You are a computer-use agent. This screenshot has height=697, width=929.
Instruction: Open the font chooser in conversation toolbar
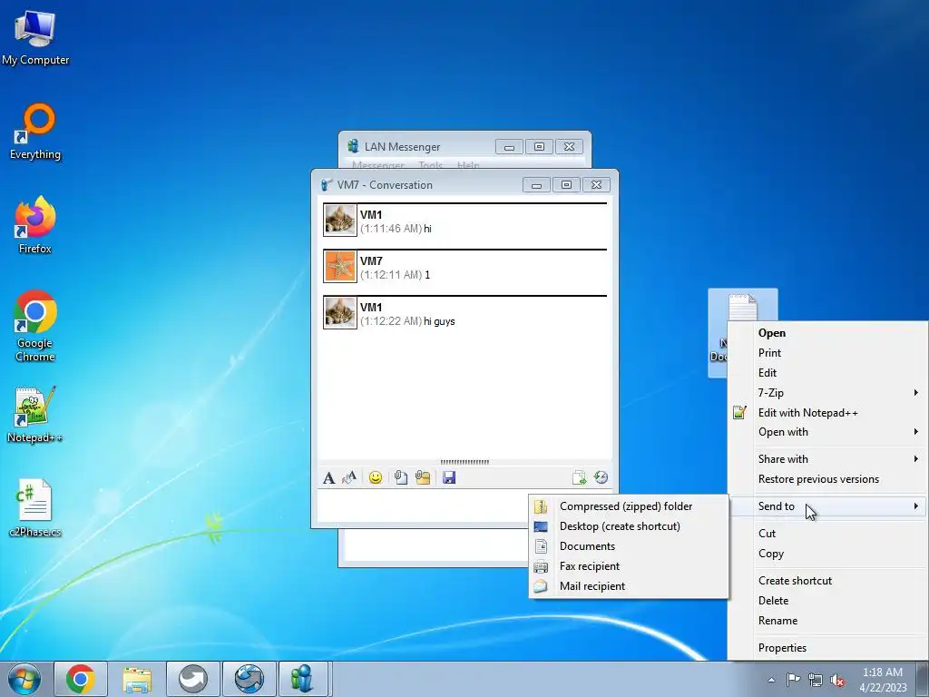[x=328, y=477]
